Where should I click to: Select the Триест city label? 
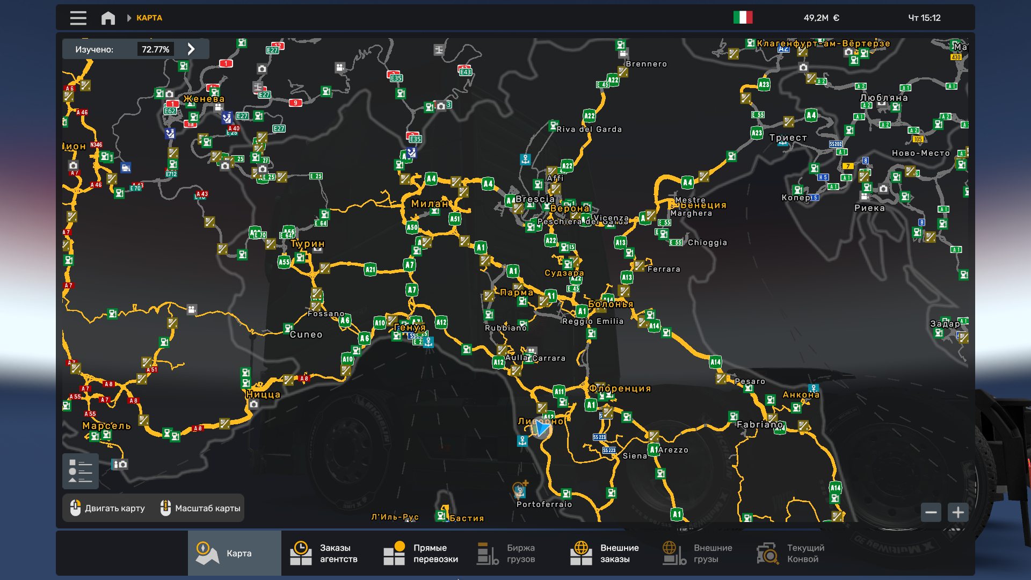pyautogui.click(x=788, y=138)
